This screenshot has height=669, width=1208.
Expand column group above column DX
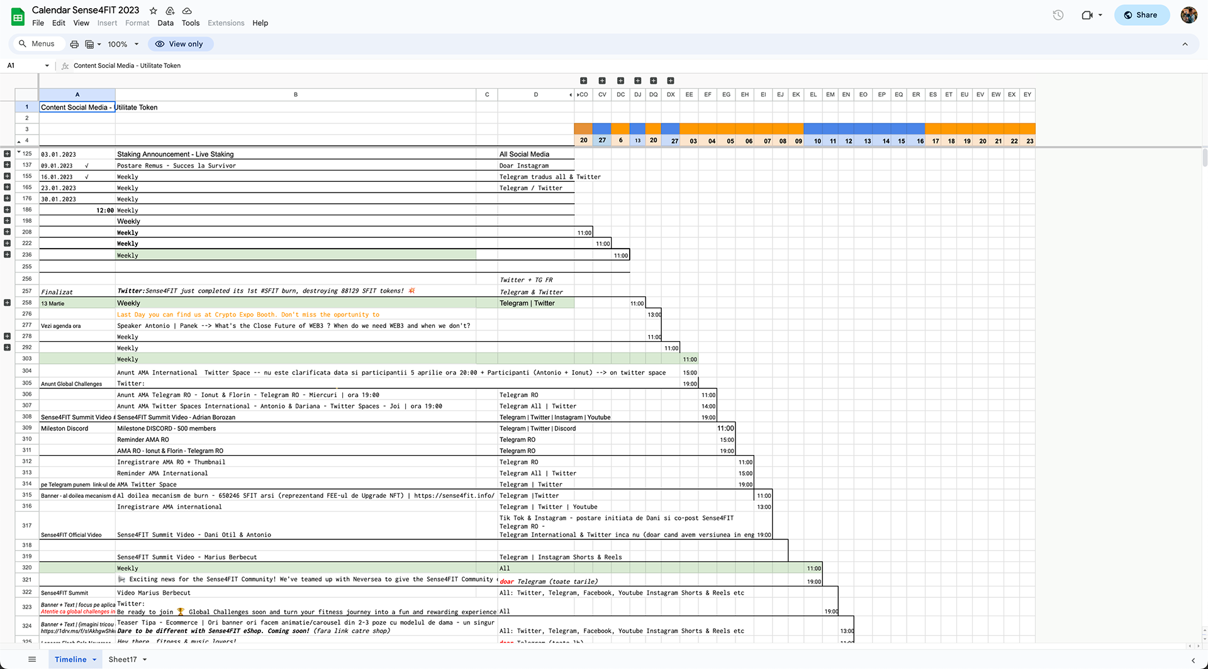click(x=671, y=81)
